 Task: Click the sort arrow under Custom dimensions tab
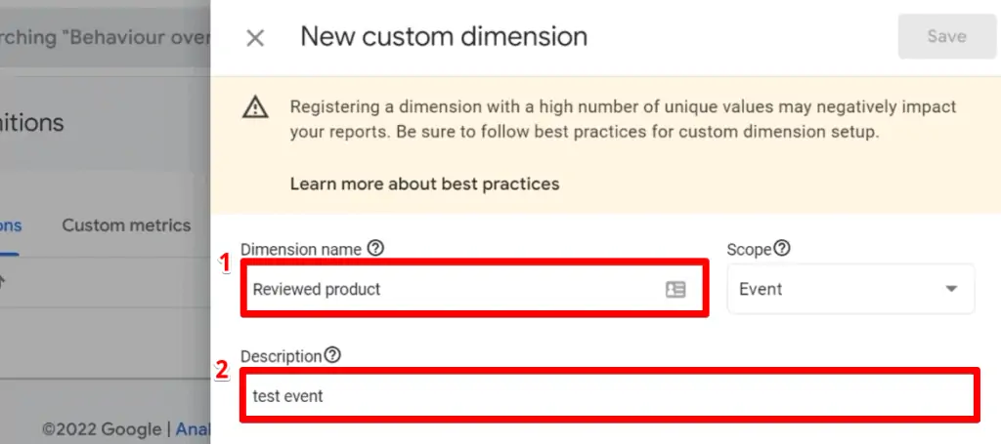pyautogui.click(x=3, y=281)
